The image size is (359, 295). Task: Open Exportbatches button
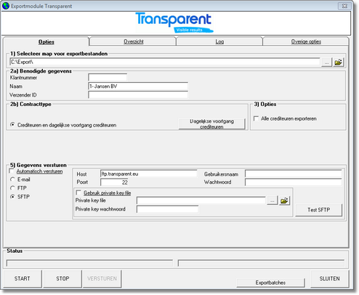coord(270,283)
